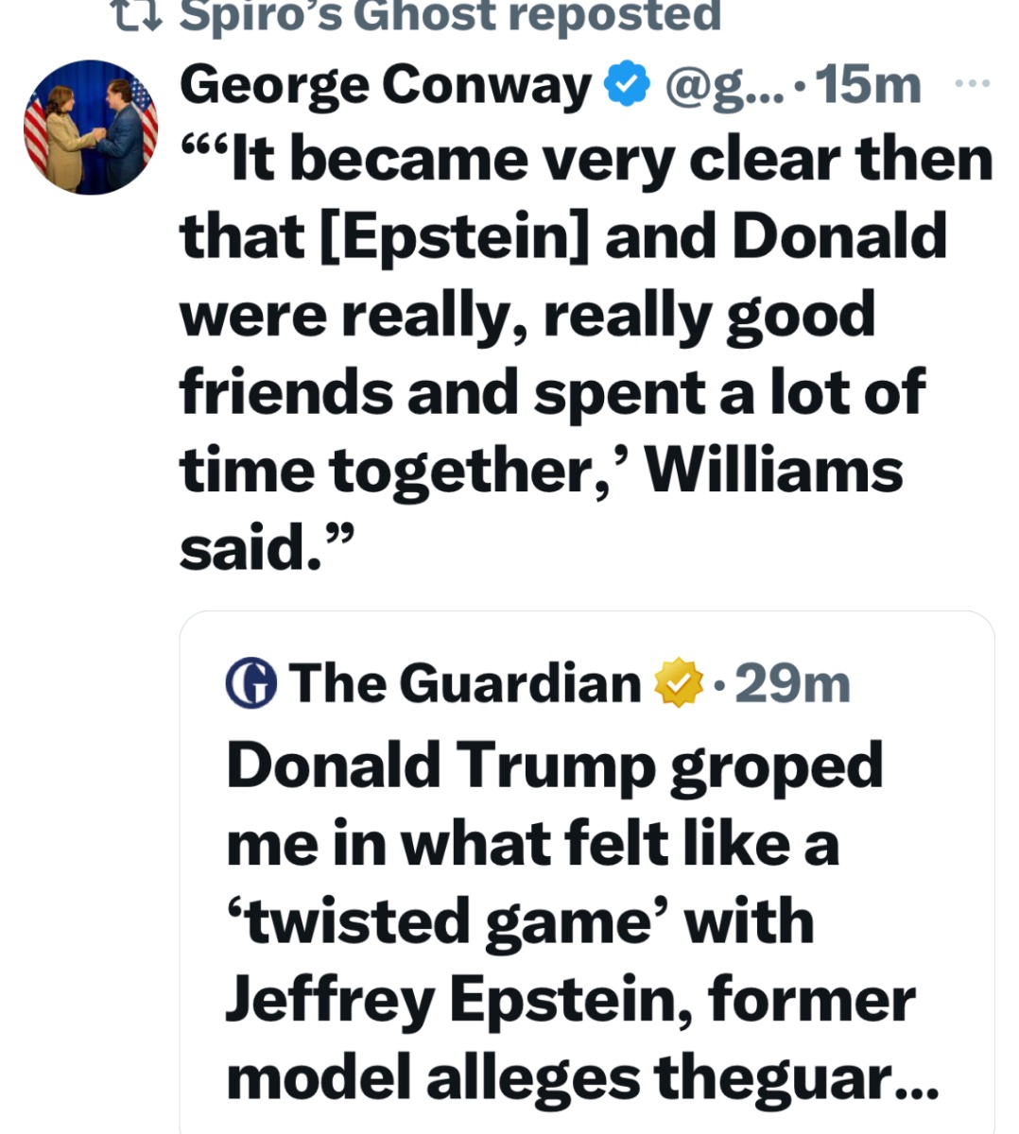The height and width of the screenshot is (1134, 1019).
Task: Click 'Donald Trump groped' headline line
Action: tap(555, 766)
